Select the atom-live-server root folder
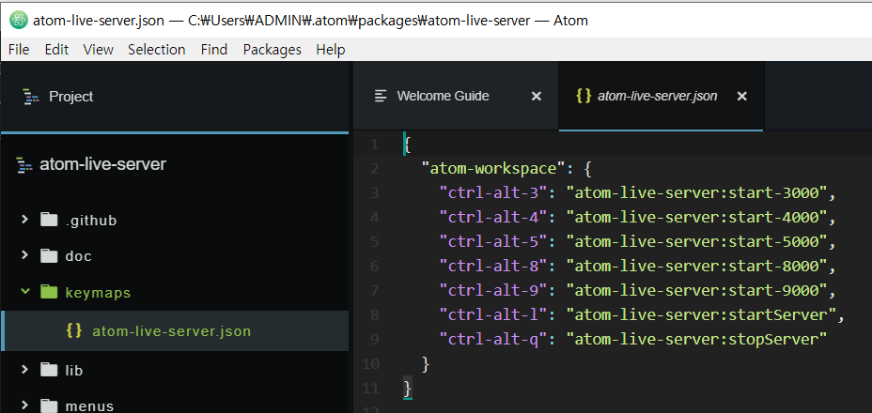The image size is (872, 413). 102,165
